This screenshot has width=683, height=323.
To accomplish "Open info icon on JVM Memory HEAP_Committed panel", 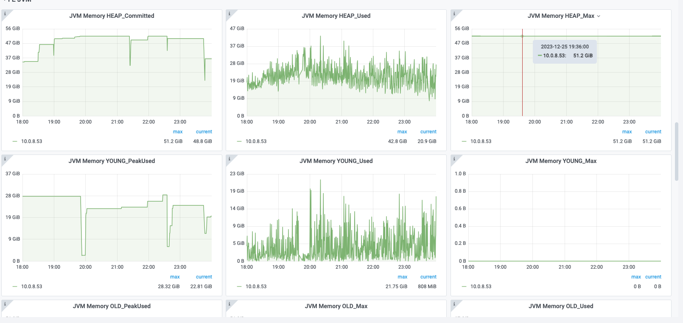I will click(5, 14).
